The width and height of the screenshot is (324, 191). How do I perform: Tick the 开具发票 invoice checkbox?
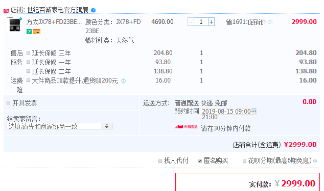pyautogui.click(x=9, y=102)
